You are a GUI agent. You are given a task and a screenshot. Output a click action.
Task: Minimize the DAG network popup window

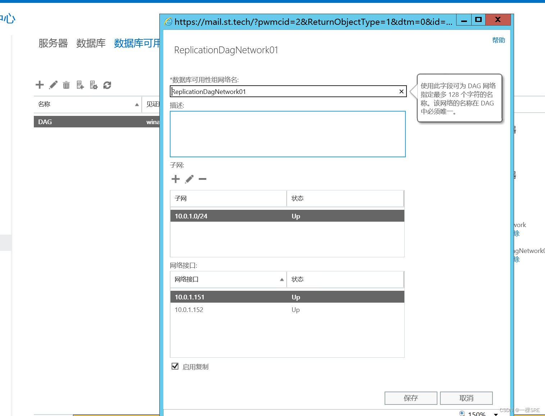[x=464, y=20]
